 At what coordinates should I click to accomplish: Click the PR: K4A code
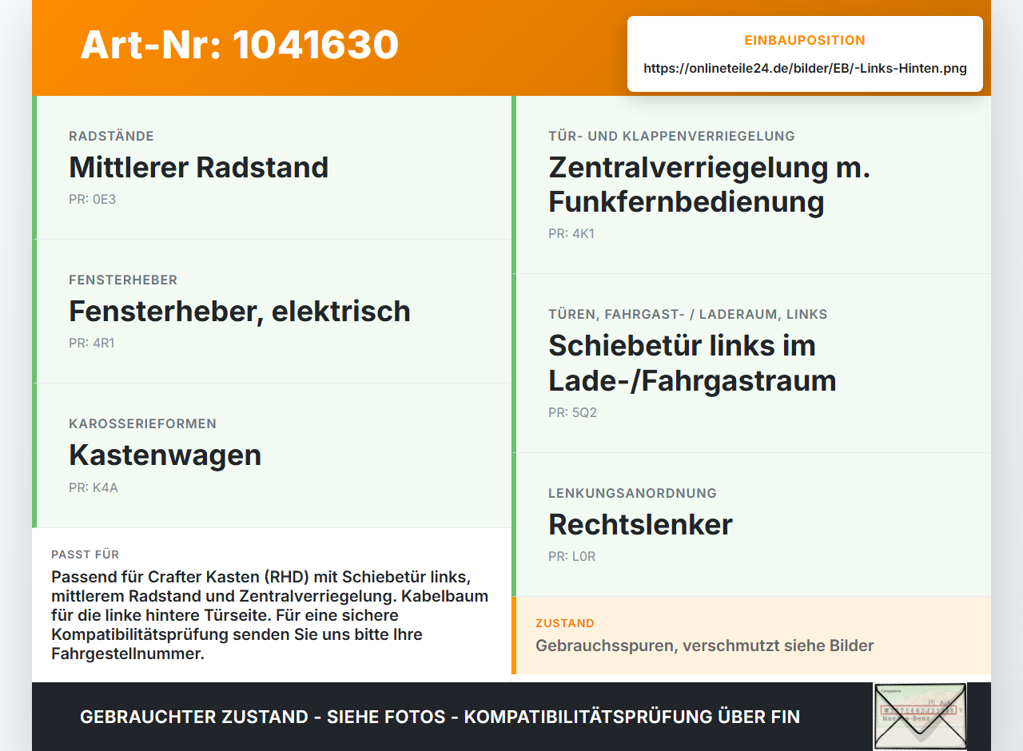point(94,487)
